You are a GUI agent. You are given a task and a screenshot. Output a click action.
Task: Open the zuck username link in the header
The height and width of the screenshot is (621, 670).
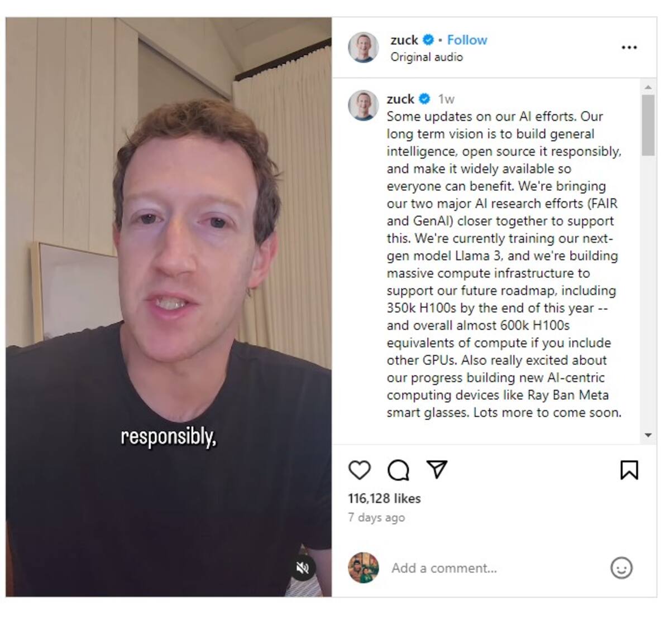404,40
